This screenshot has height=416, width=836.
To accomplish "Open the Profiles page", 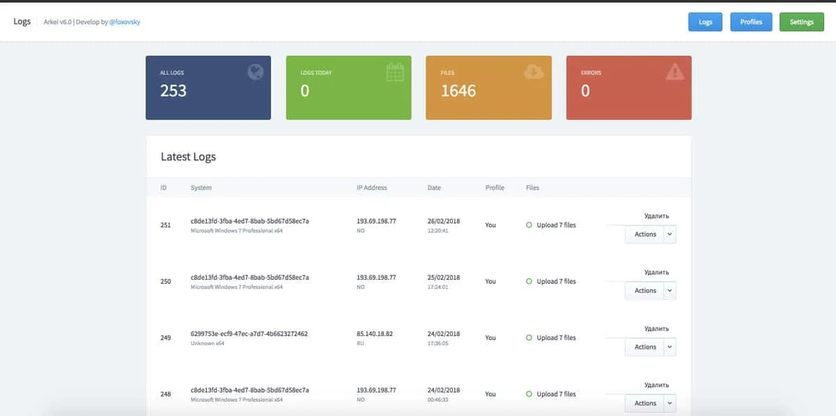I will 751,22.
